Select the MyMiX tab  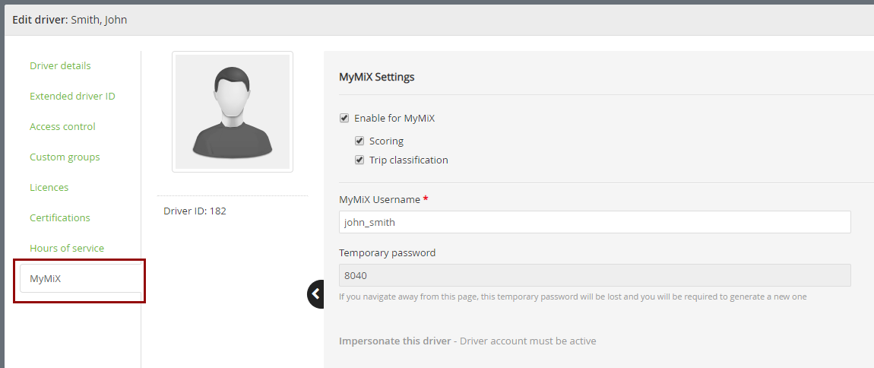click(81, 278)
